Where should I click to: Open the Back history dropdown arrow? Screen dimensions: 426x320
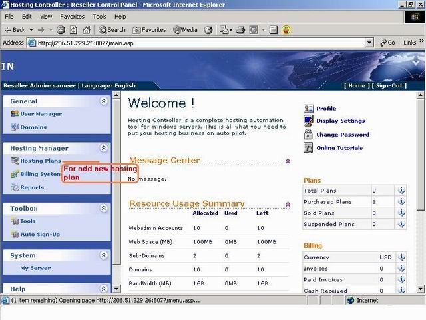[x=31, y=30]
